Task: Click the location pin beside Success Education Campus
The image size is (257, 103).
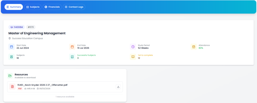Action: pos(10,38)
